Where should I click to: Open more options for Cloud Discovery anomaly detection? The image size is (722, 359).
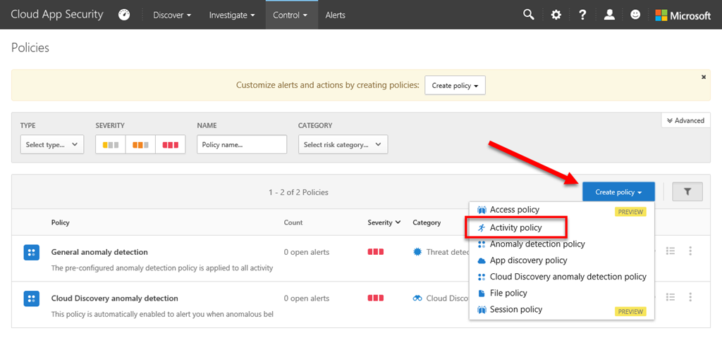tap(690, 297)
